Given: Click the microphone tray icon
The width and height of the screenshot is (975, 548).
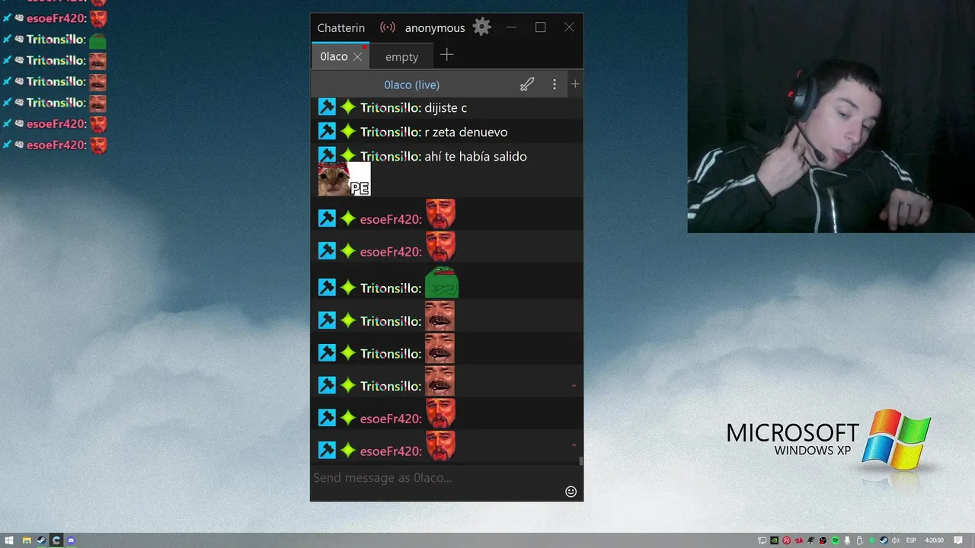Looking at the screenshot, I should 847,540.
